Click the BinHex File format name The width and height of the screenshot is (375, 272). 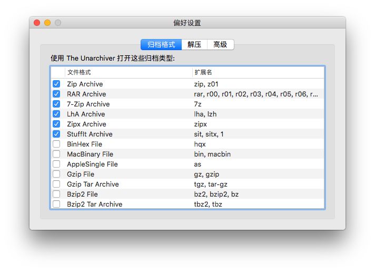coord(84,144)
